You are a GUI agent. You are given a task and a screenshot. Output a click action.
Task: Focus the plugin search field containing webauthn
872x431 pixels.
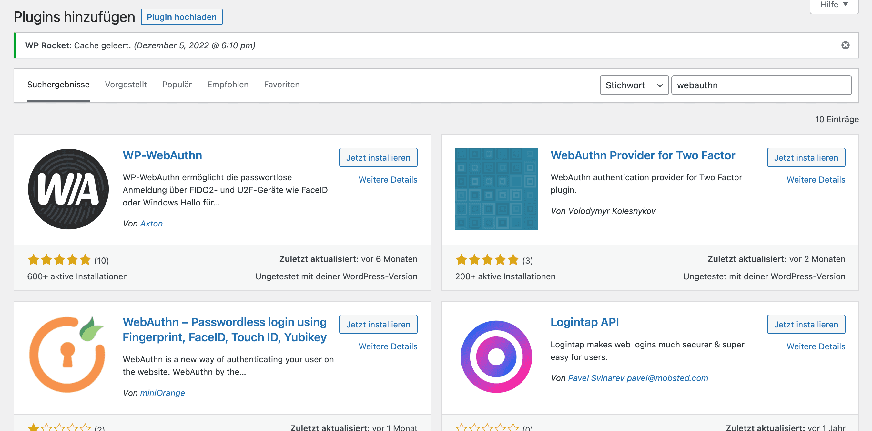(761, 85)
